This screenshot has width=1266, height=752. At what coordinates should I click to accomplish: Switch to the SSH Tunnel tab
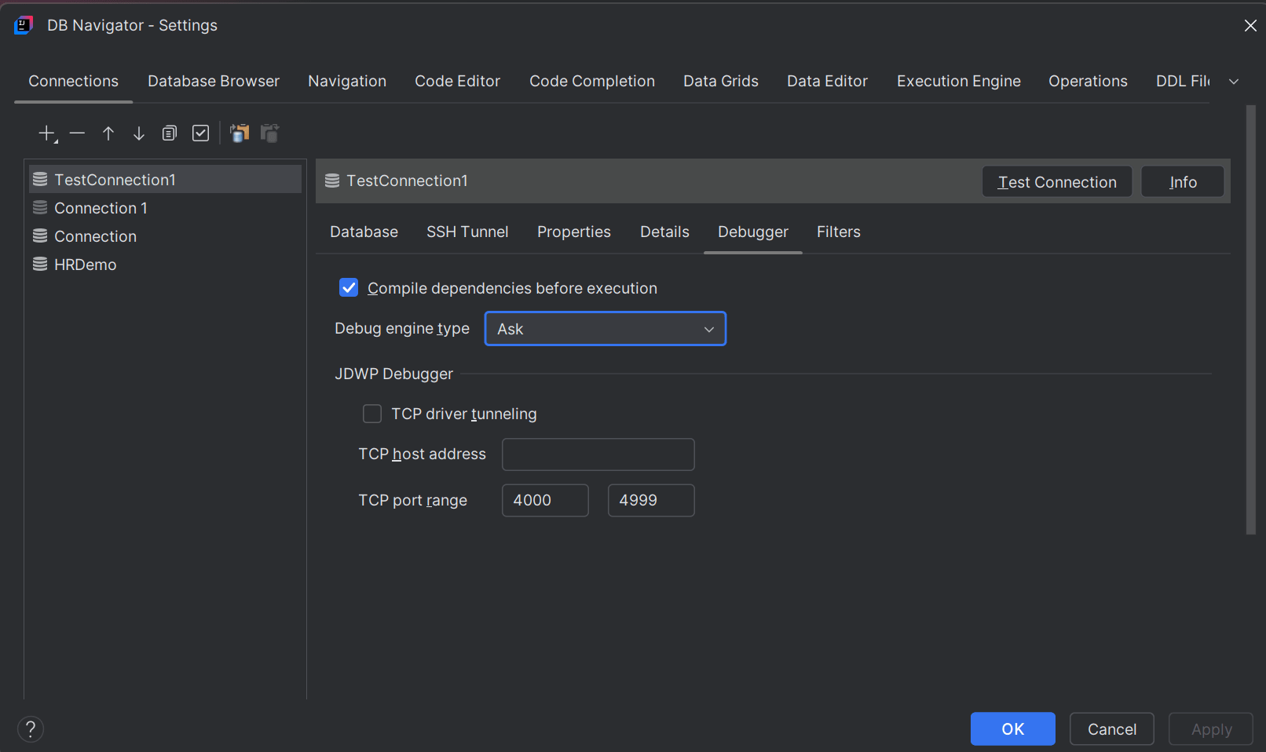tap(467, 232)
